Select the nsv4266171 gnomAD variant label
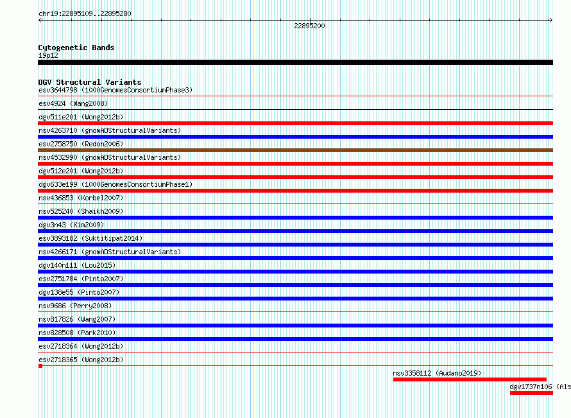 pyautogui.click(x=110, y=252)
